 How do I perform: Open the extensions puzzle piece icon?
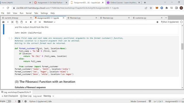(x=166, y=8)
